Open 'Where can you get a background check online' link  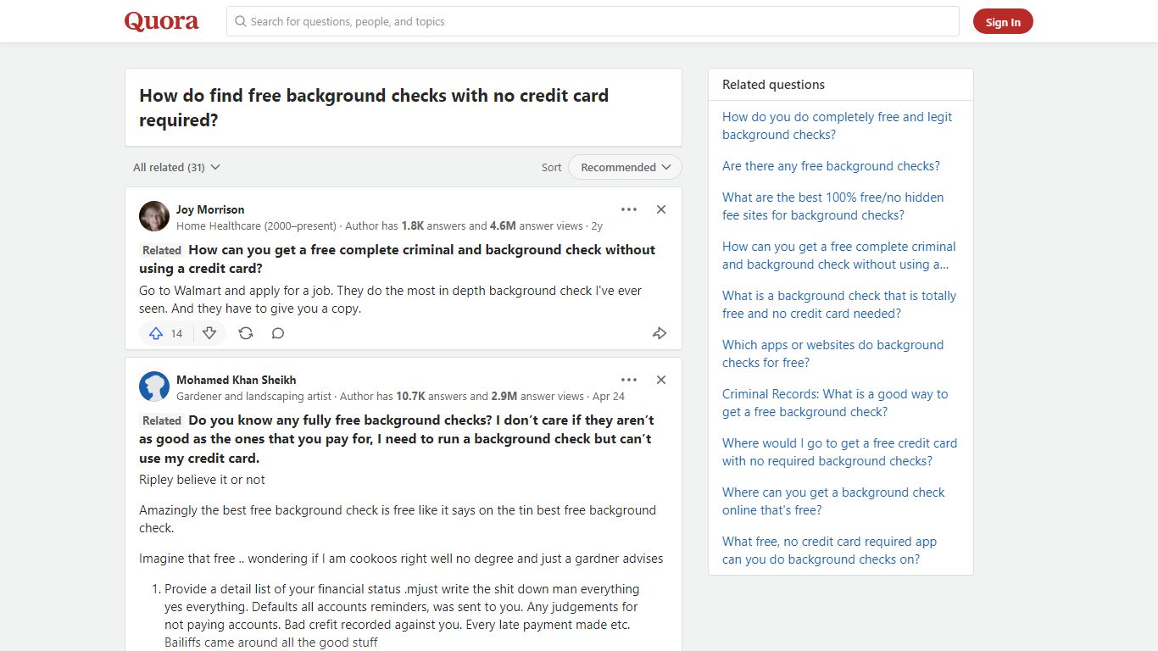(833, 501)
